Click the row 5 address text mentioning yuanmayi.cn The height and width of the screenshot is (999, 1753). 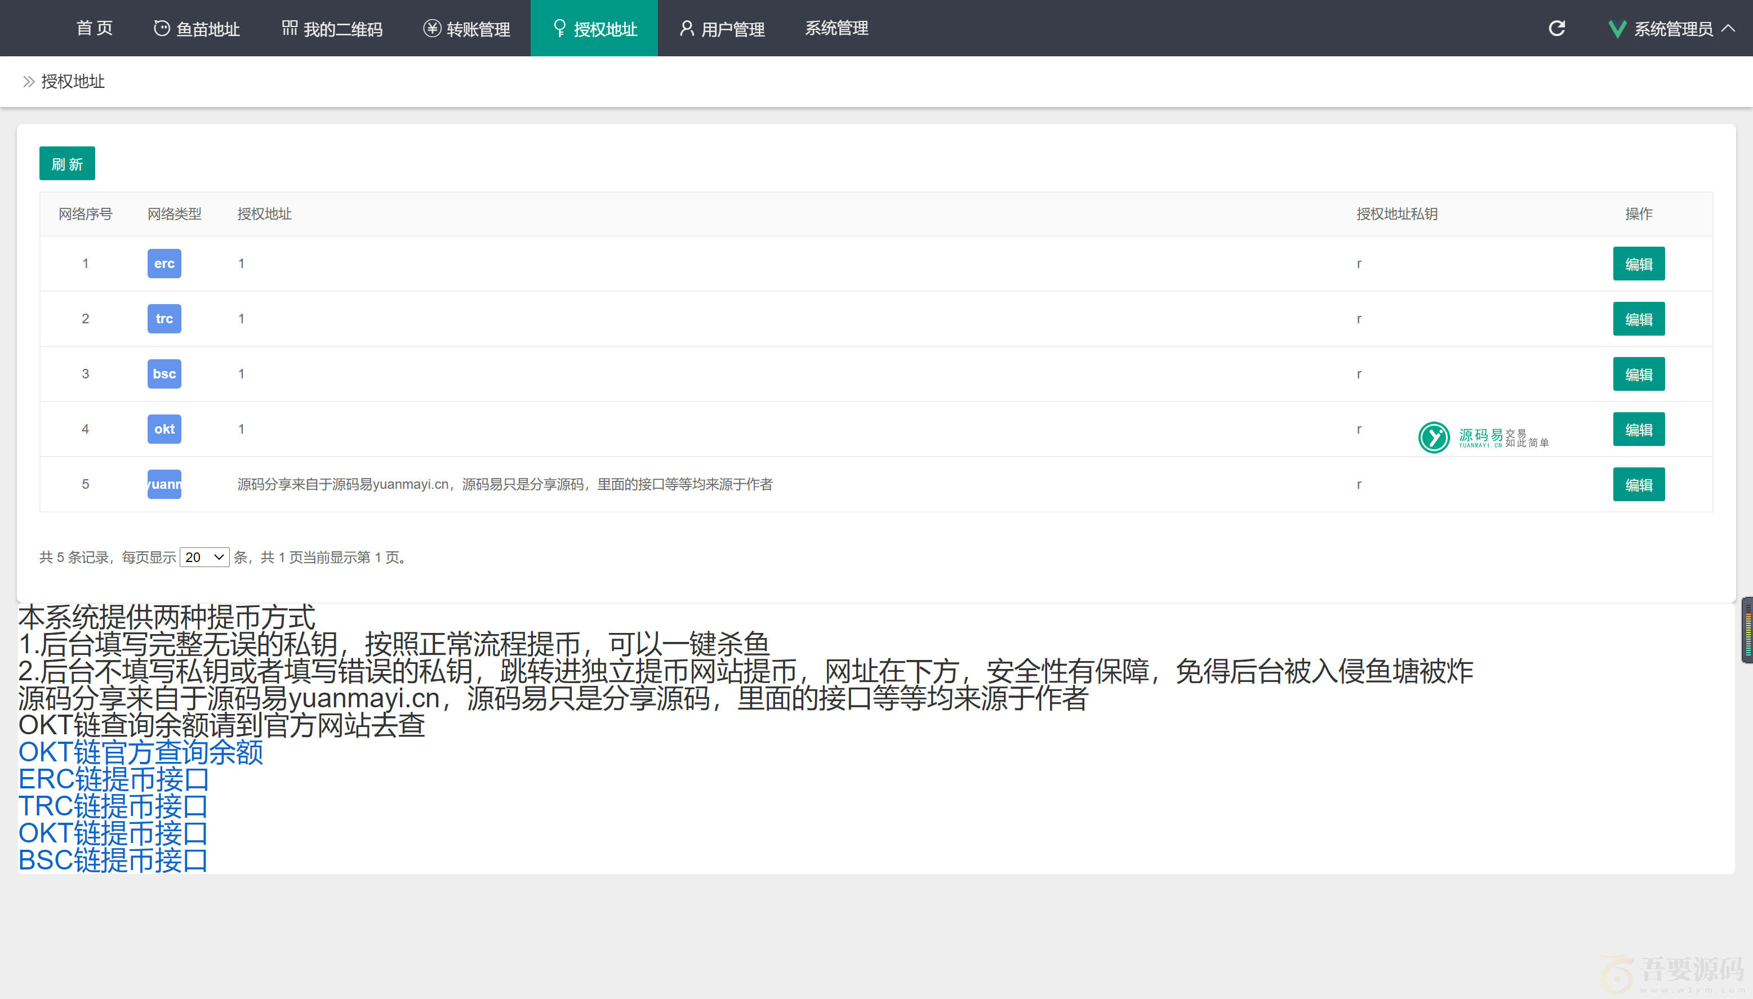[505, 484]
